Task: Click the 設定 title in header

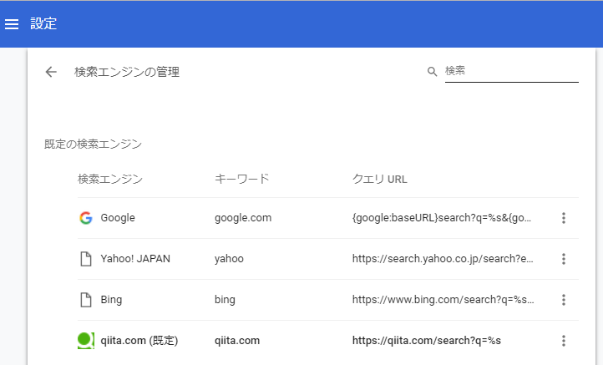Action: click(x=43, y=24)
